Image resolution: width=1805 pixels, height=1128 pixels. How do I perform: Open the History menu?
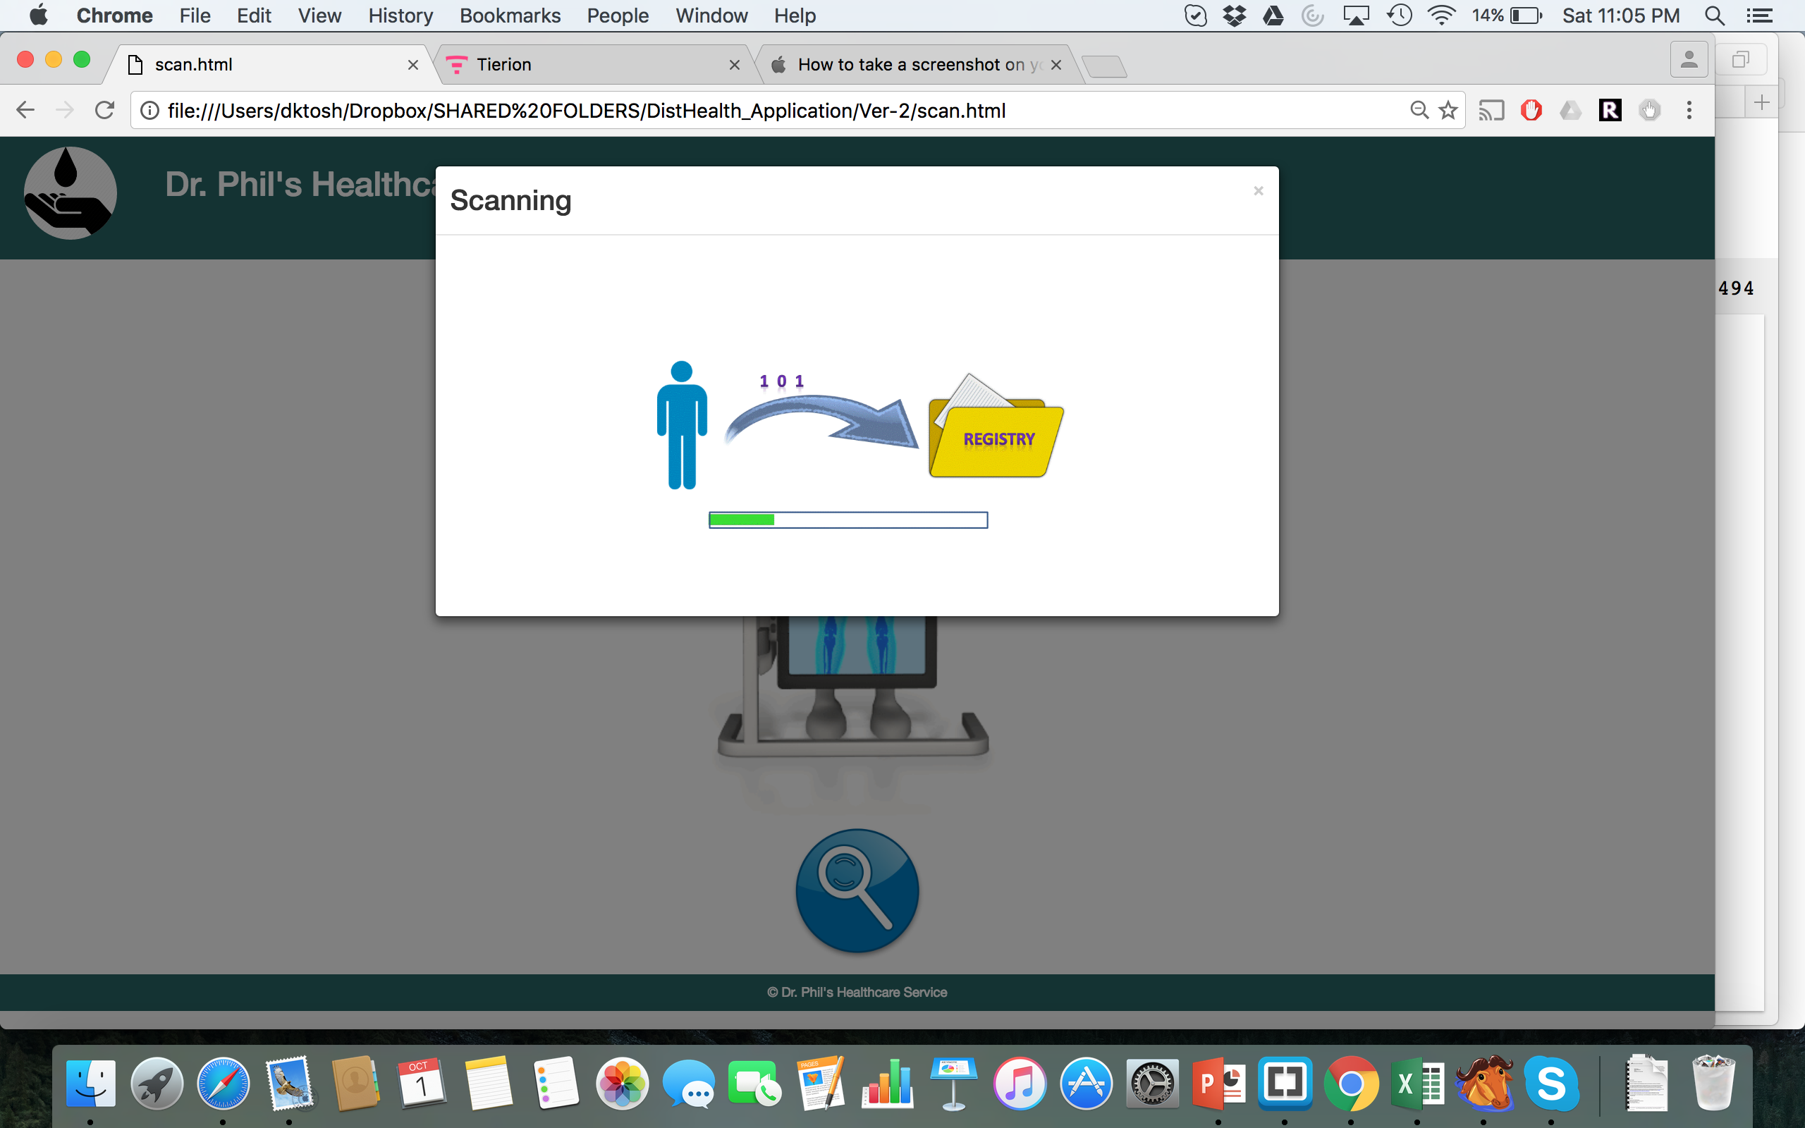click(400, 16)
